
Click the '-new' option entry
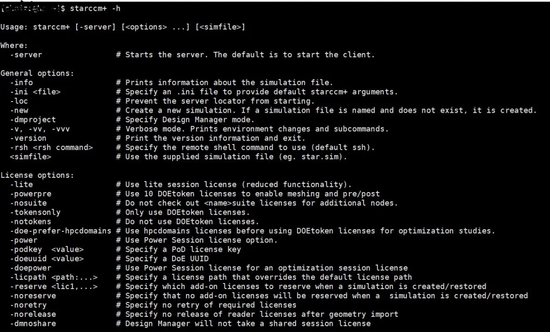[x=19, y=110]
